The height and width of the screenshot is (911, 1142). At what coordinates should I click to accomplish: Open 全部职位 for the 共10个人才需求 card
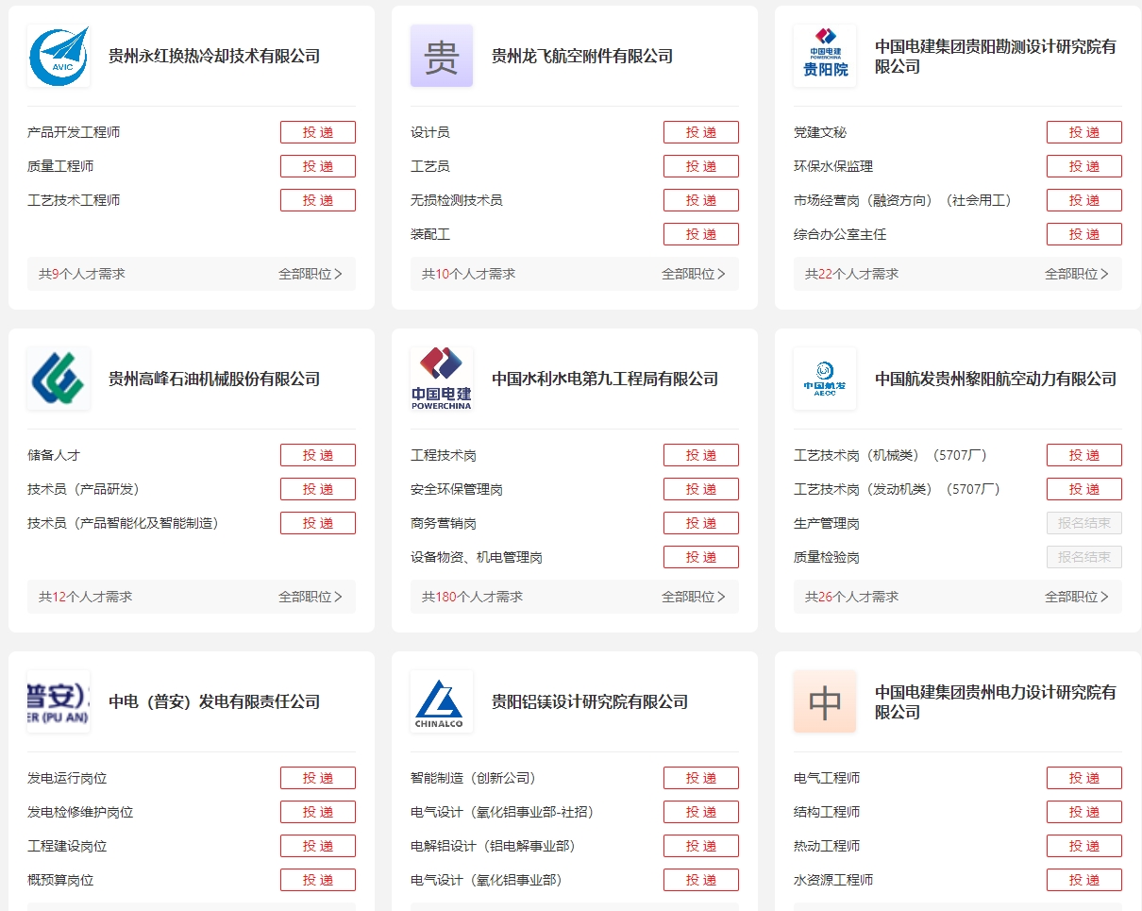pyautogui.click(x=694, y=274)
